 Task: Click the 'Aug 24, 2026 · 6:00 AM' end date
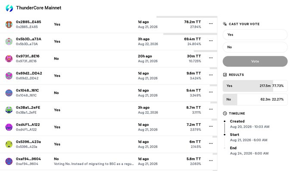tap(249, 153)
